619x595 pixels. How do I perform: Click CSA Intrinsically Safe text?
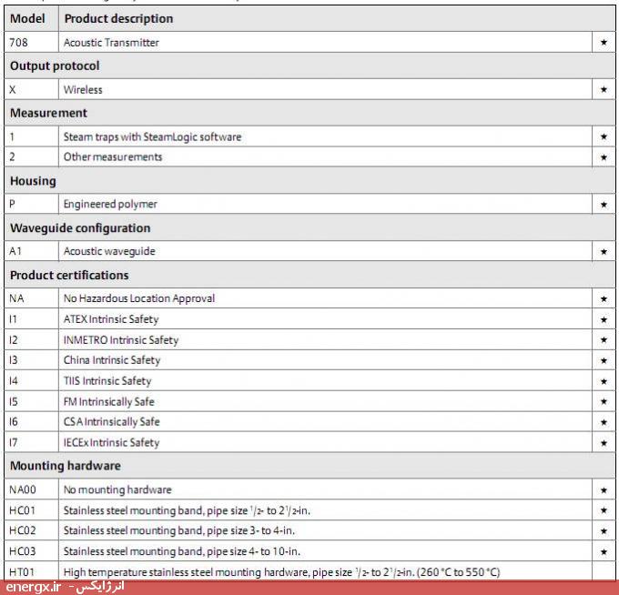(112, 422)
